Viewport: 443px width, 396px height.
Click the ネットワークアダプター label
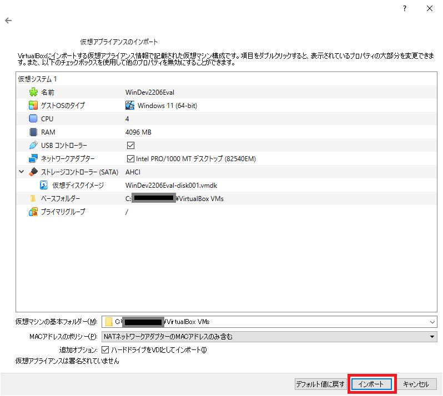coord(68,159)
